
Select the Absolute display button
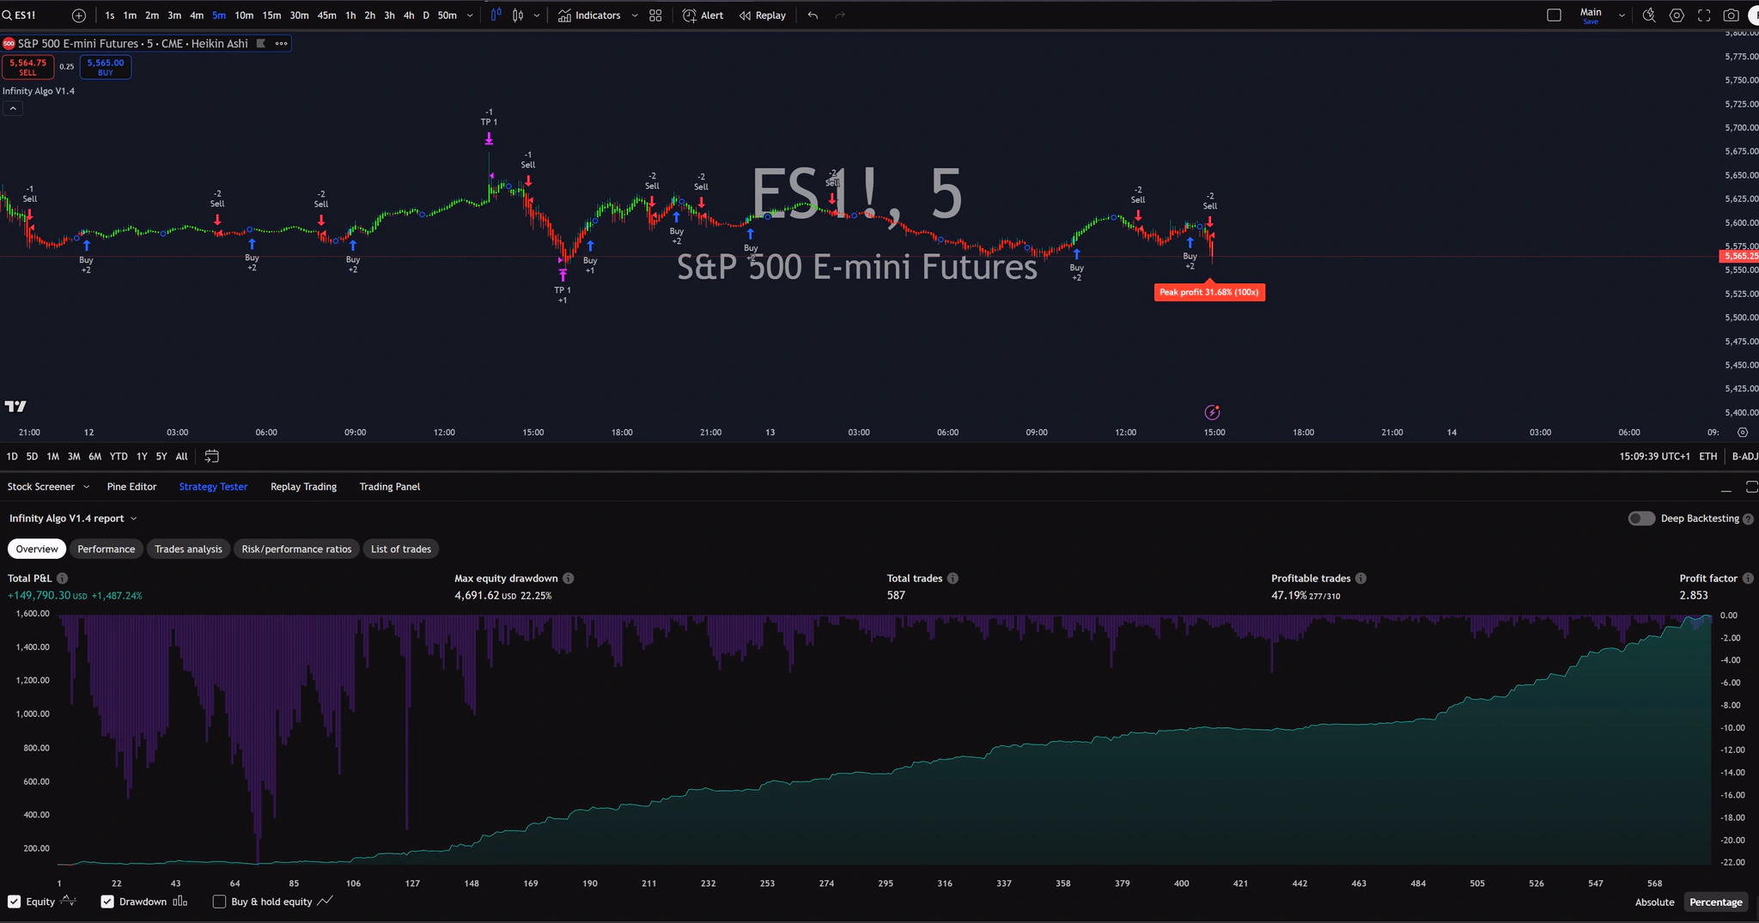point(1652,902)
